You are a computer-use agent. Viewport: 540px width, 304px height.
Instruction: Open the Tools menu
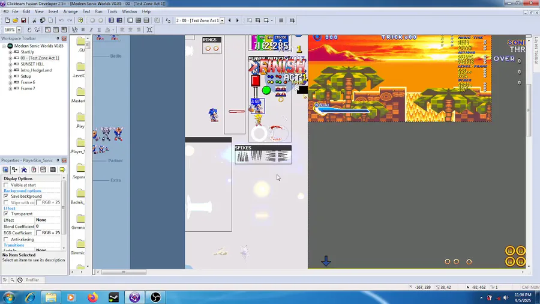pos(112,11)
